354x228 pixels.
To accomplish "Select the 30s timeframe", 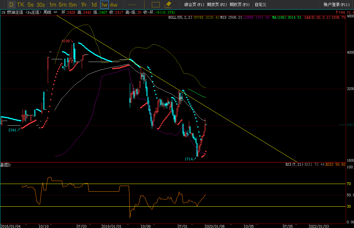I will (x=41, y=5).
